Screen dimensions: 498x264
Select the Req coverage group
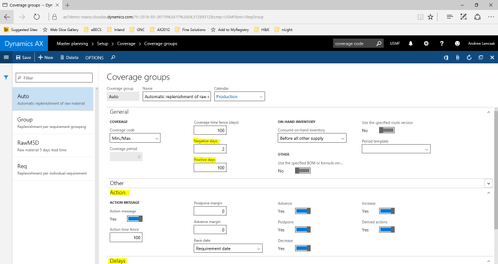53,169
